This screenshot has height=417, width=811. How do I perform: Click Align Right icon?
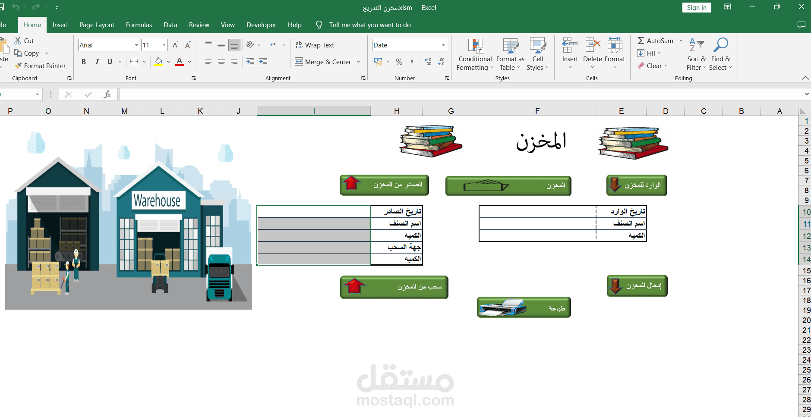tap(234, 62)
